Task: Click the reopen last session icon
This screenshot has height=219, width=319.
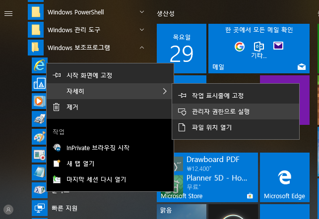Action: 57,179
